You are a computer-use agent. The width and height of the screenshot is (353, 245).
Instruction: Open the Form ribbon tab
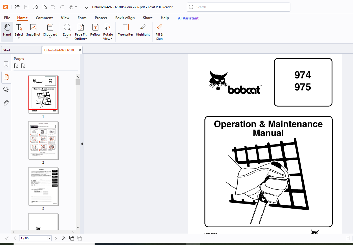tap(82, 18)
